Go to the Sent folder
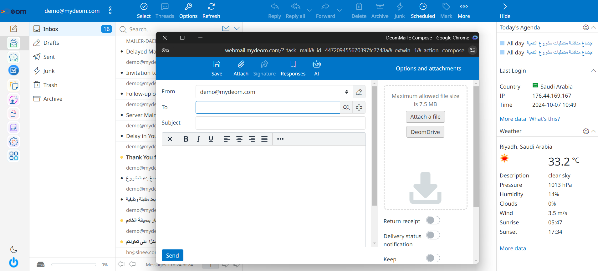The image size is (598, 271). click(49, 57)
